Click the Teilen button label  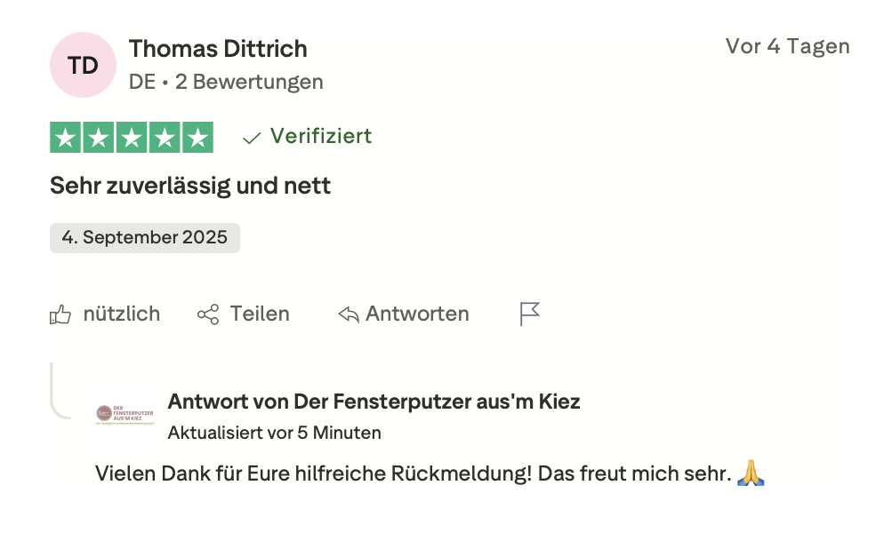tap(260, 314)
